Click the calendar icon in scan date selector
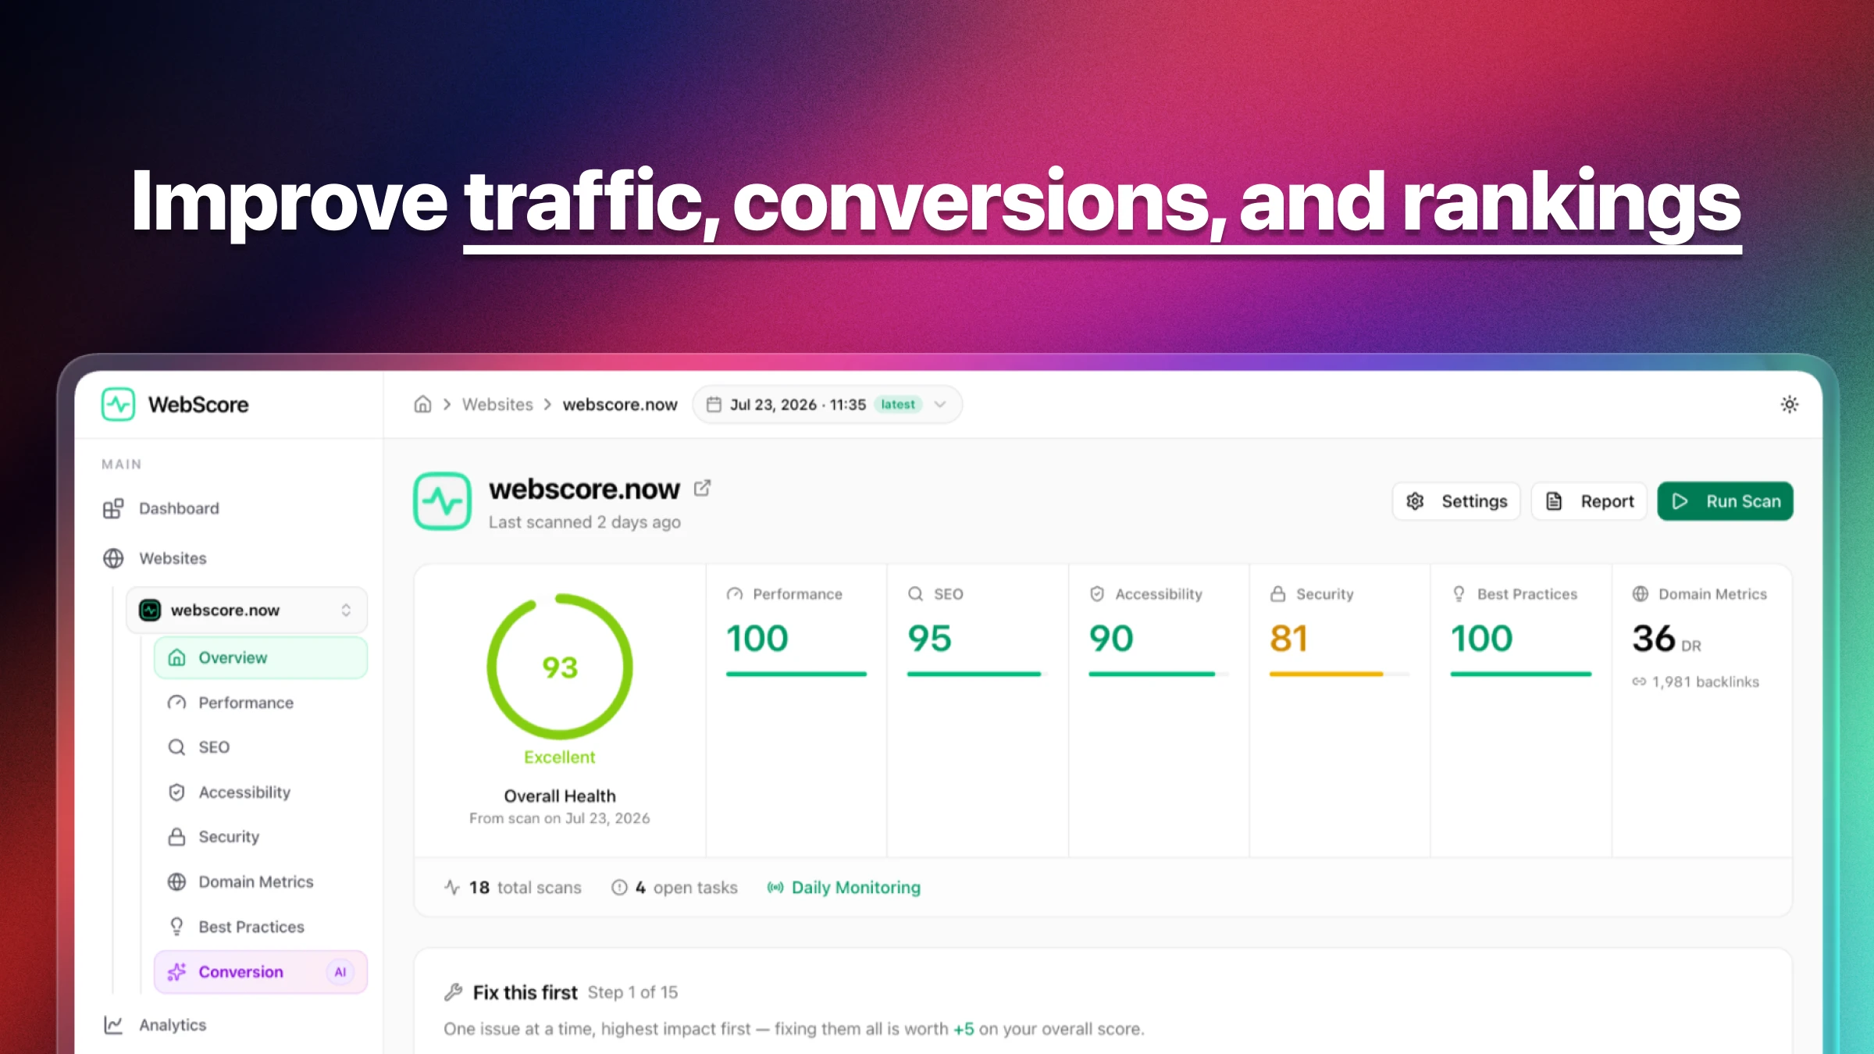 coord(714,404)
